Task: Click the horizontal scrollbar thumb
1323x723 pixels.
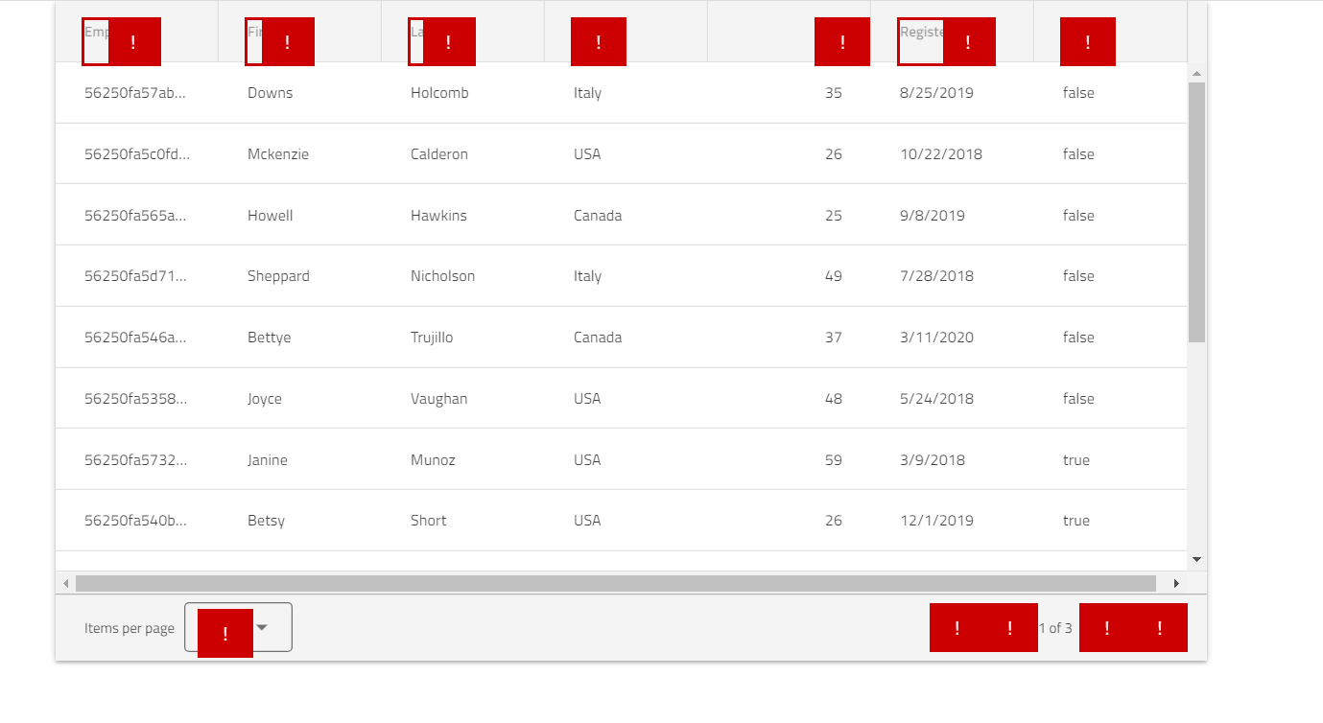Action: pyautogui.click(x=614, y=582)
